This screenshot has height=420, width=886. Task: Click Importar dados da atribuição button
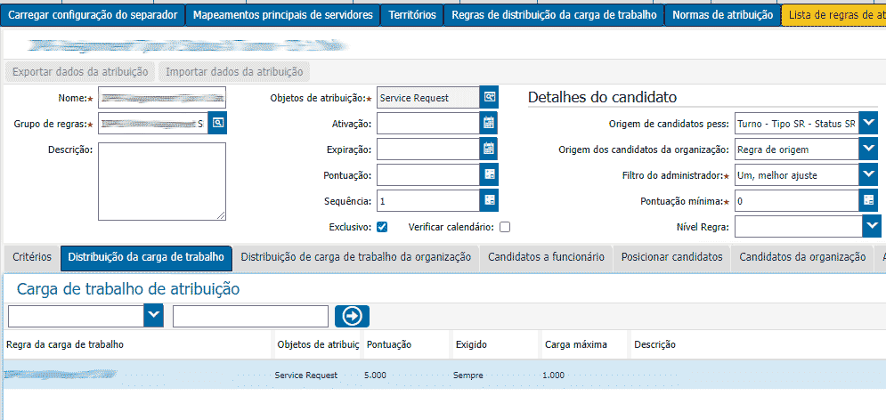234,72
